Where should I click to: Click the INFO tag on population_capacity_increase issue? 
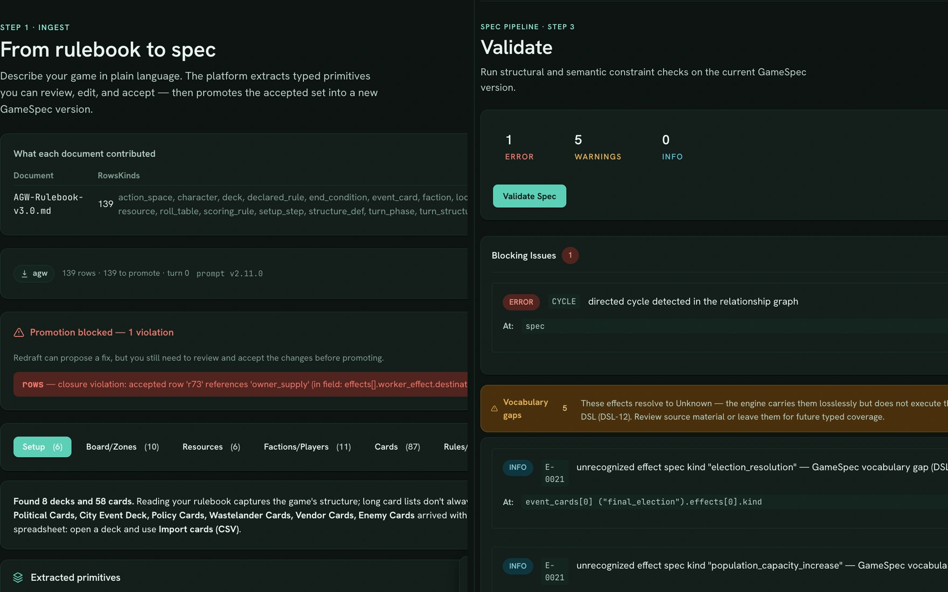pos(518,566)
